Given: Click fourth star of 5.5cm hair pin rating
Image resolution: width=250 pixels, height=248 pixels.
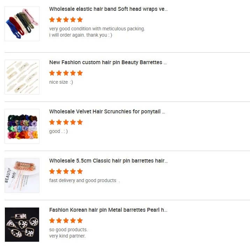Looking at the screenshot, I should point(73,171).
